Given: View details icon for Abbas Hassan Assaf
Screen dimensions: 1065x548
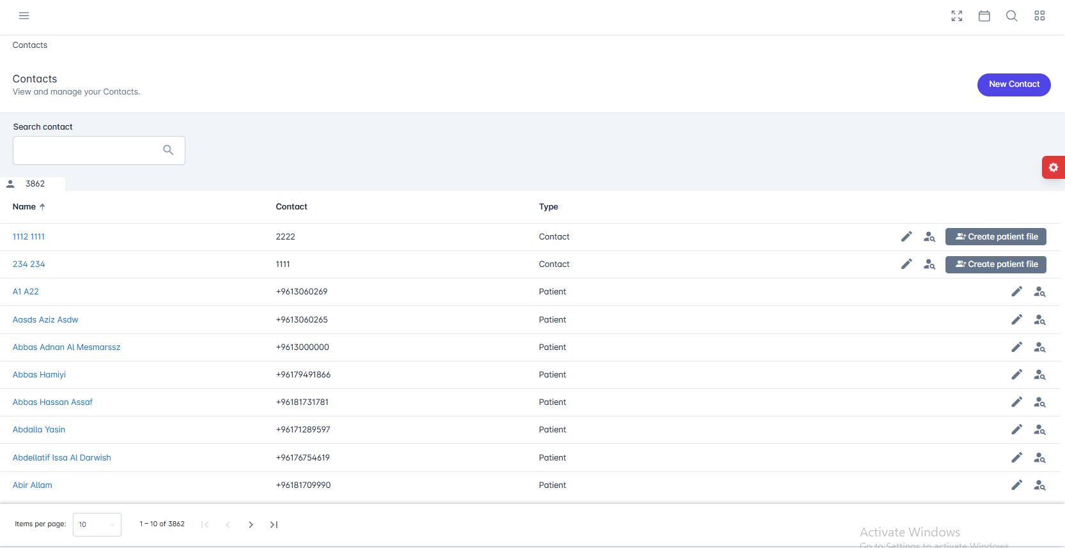Looking at the screenshot, I should tap(1039, 402).
